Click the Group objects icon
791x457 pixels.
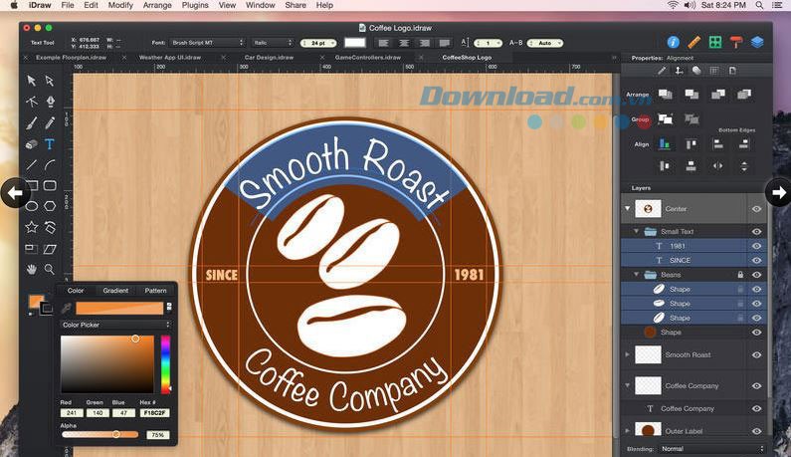coord(666,119)
